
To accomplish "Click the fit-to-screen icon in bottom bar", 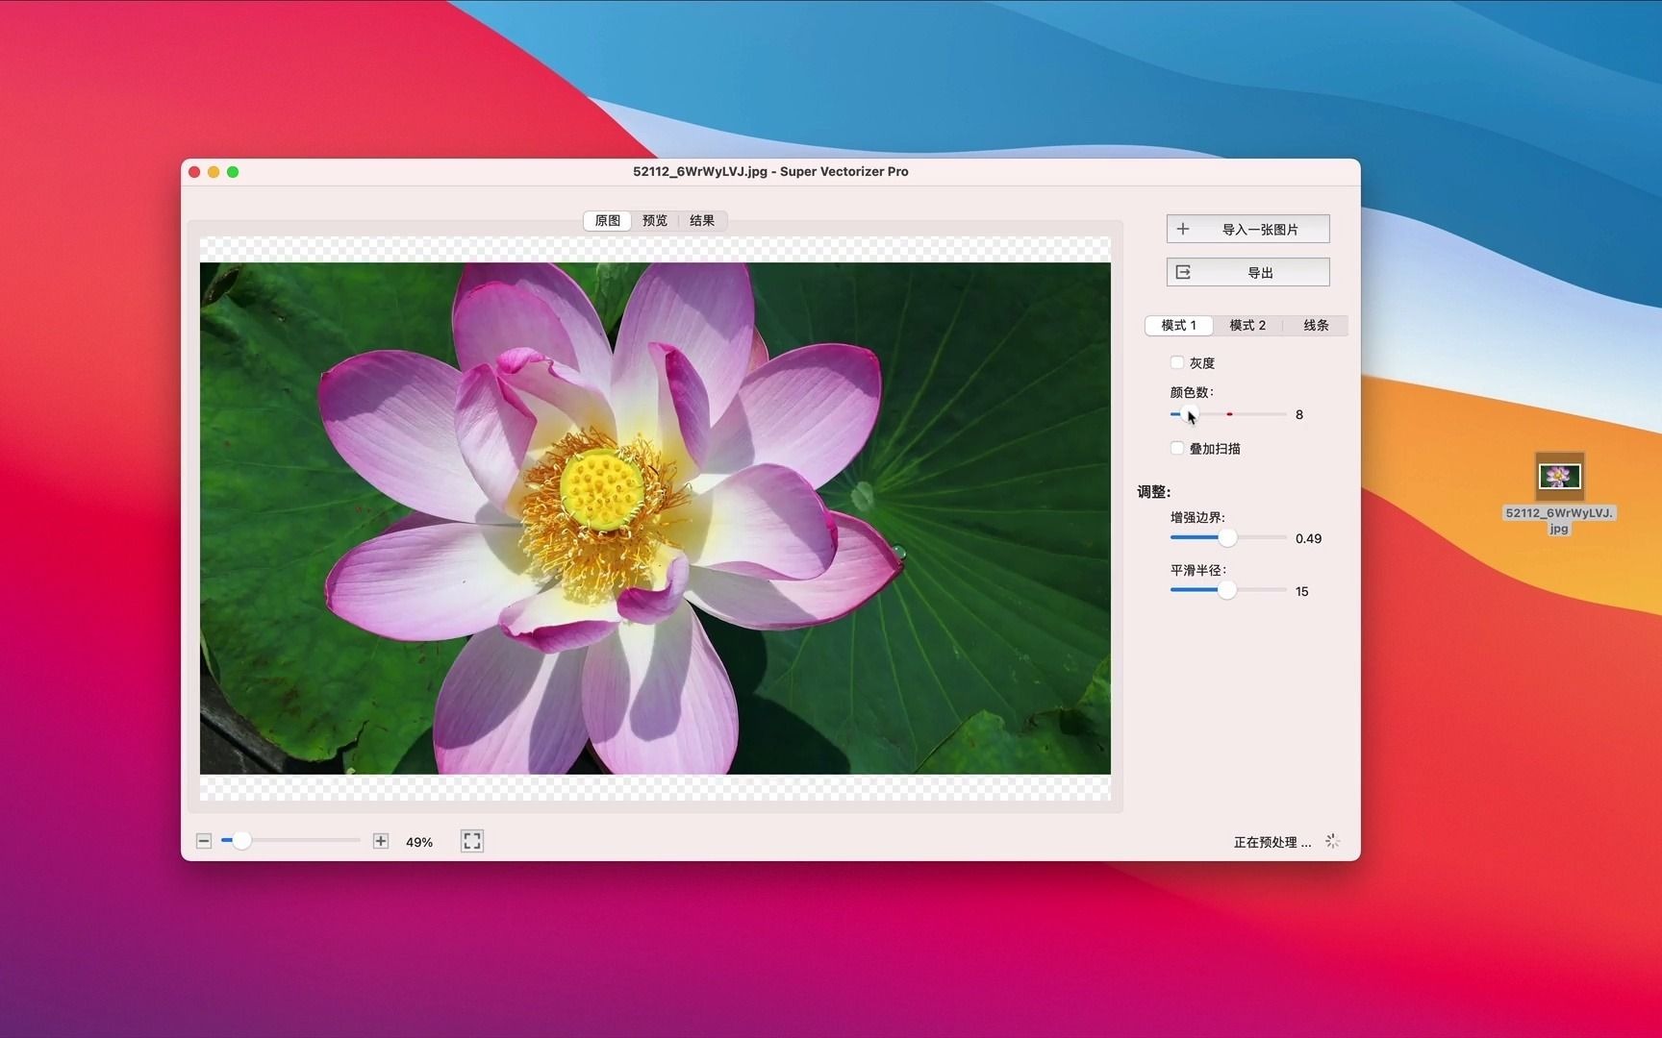I will tap(471, 841).
